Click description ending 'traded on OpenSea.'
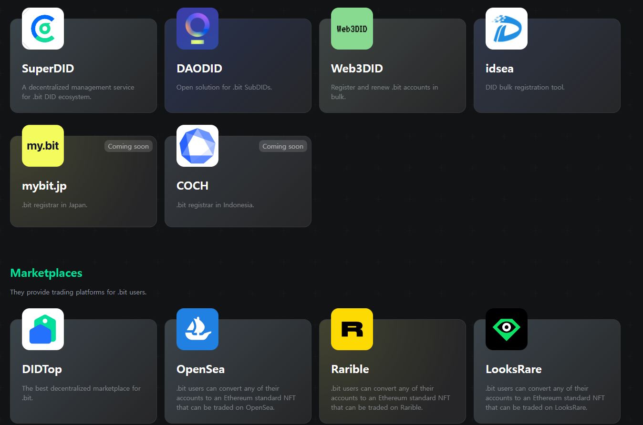This screenshot has height=425, width=643. coord(236,398)
